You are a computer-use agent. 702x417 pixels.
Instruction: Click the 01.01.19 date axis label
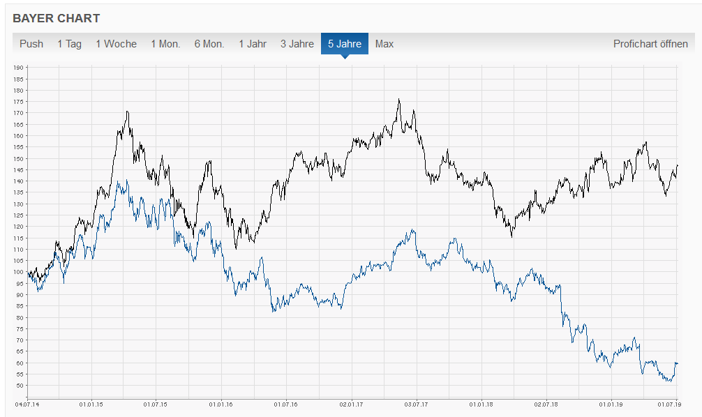(x=611, y=404)
